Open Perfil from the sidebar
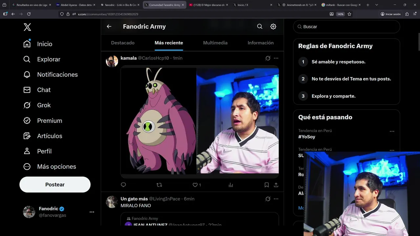The width and height of the screenshot is (420, 236). [x=37, y=151]
